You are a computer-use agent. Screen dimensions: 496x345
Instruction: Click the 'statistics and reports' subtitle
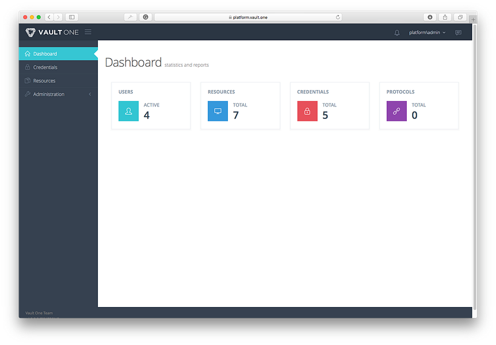click(186, 65)
